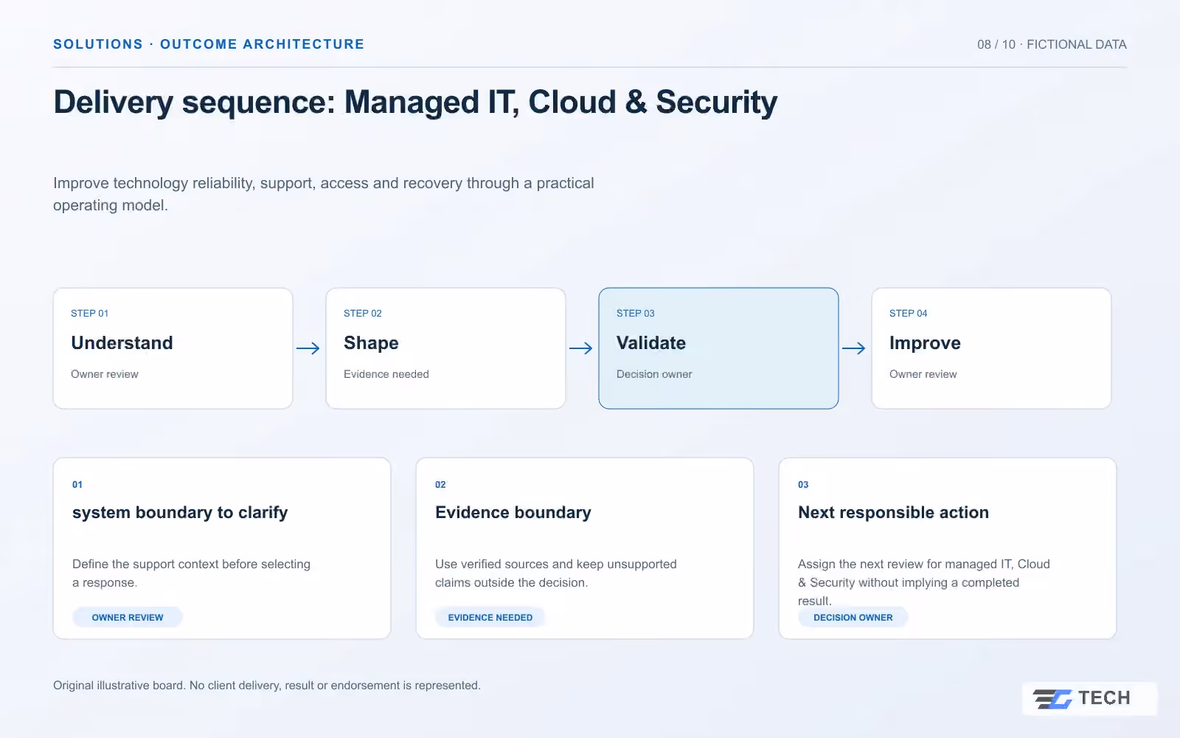Image resolution: width=1180 pixels, height=738 pixels.
Task: Click "Owner review" under Improve
Action: (923, 374)
